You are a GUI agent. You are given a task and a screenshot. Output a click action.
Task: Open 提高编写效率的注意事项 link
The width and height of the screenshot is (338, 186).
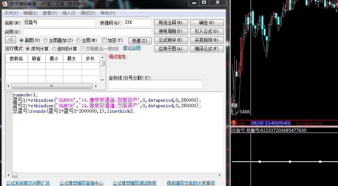(191, 183)
